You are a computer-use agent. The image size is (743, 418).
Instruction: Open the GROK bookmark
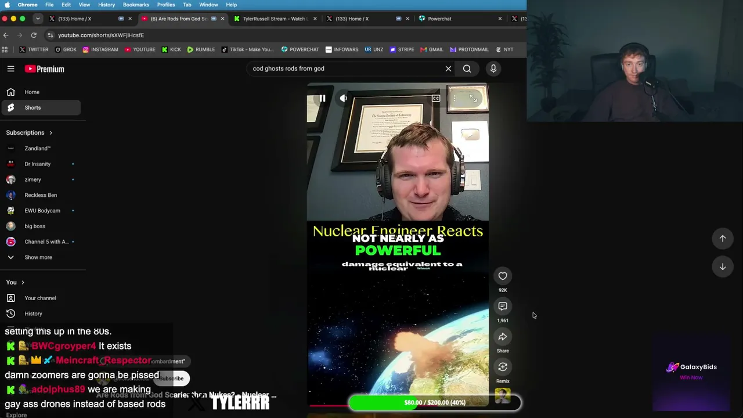pos(66,49)
